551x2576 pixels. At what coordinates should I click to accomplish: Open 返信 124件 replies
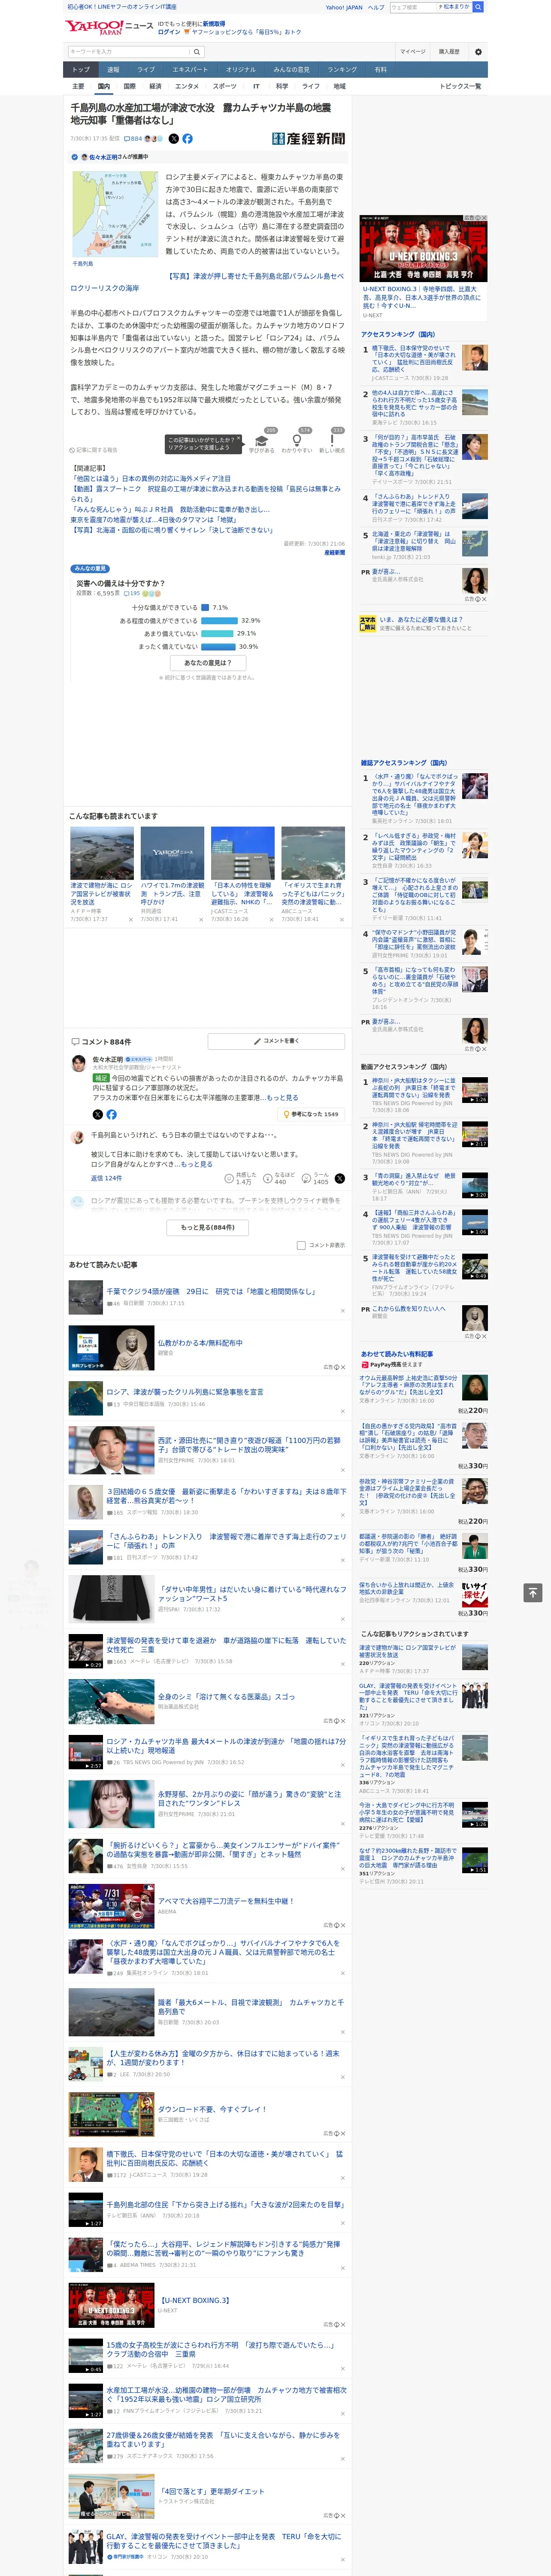coord(107,1179)
